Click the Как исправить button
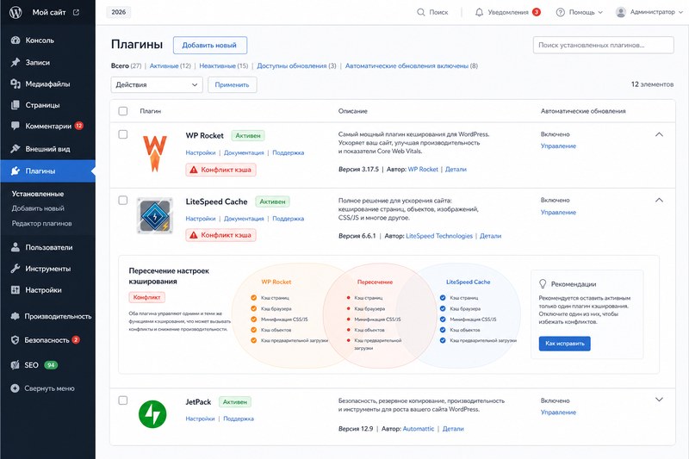 [565, 344]
